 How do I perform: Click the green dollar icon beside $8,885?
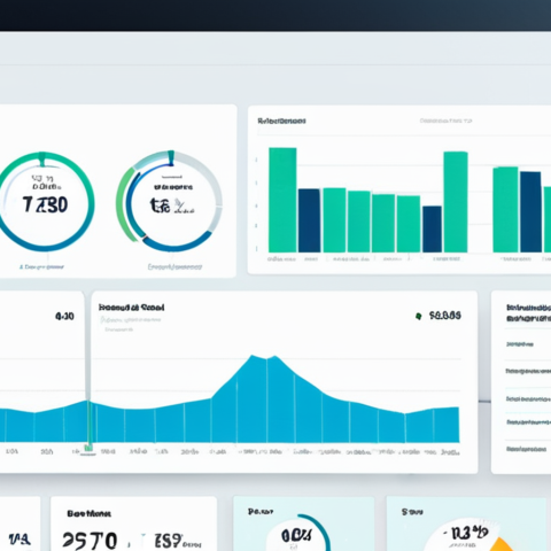click(x=420, y=316)
